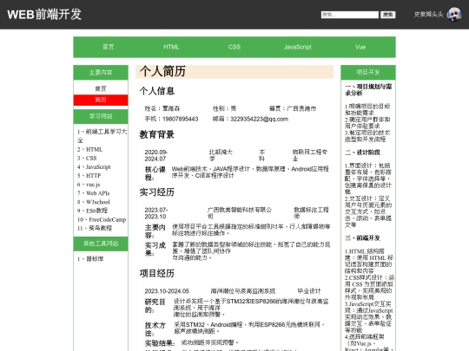Open the JavaScript link in 学习网站 list

[98, 167]
